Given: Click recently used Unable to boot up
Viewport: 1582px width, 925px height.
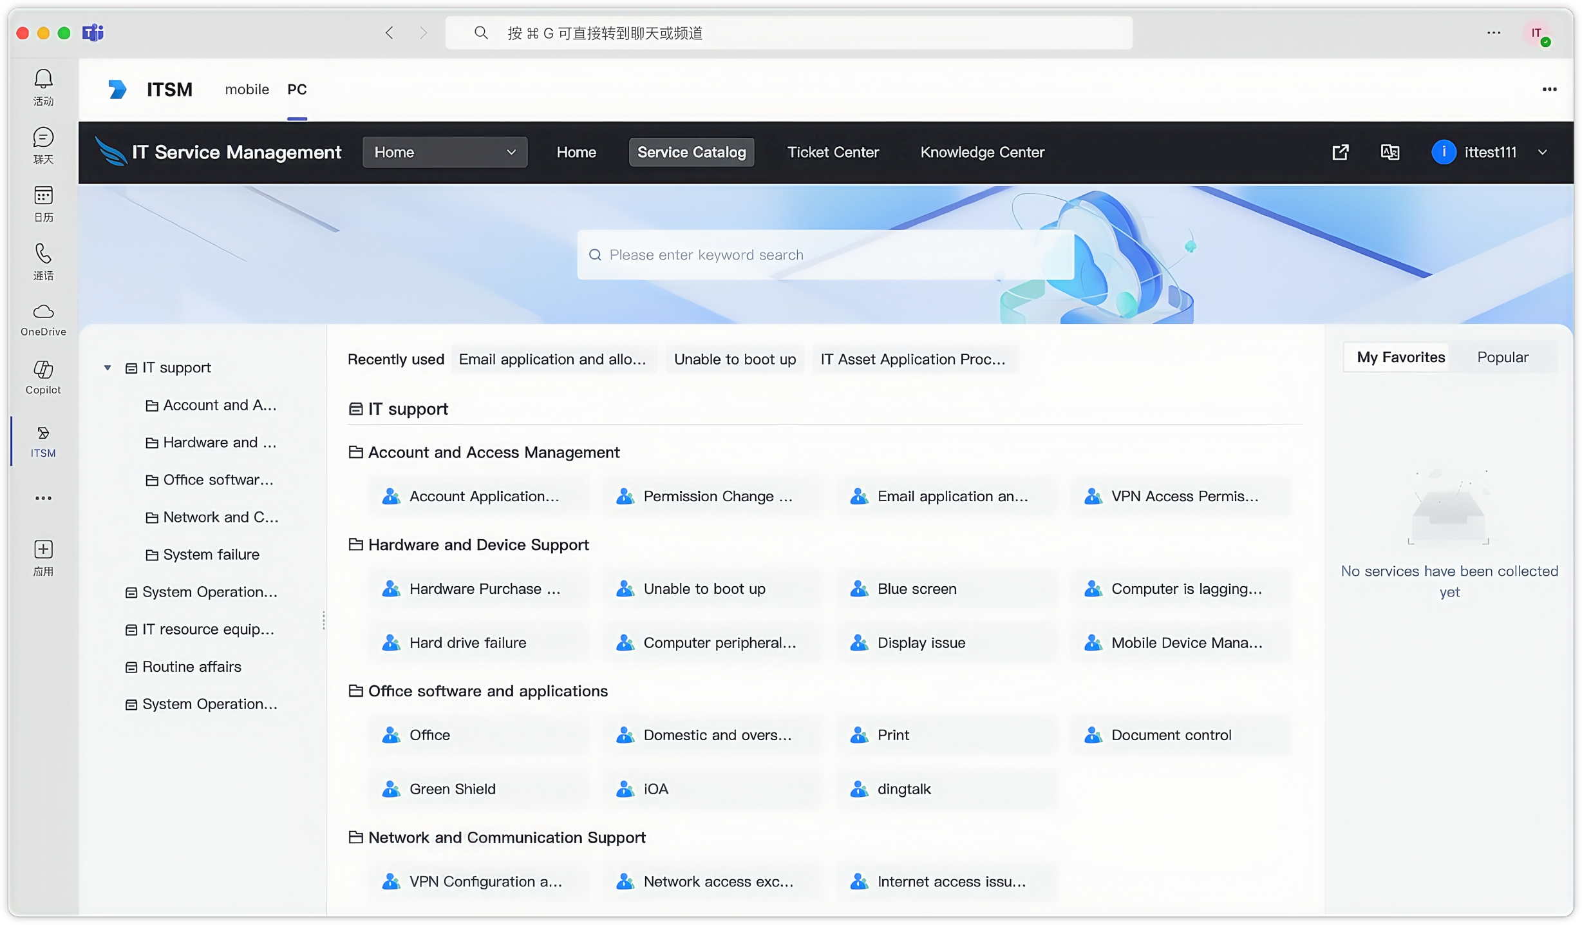Looking at the screenshot, I should 735,359.
